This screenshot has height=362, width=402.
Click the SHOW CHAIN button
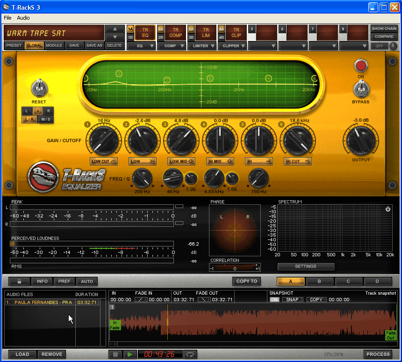point(384,29)
